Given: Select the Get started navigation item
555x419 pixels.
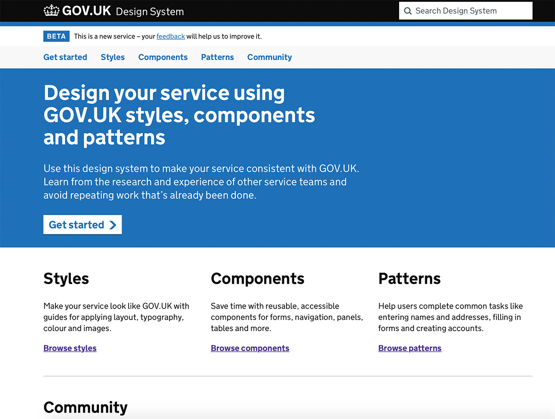Looking at the screenshot, I should pyautogui.click(x=65, y=57).
